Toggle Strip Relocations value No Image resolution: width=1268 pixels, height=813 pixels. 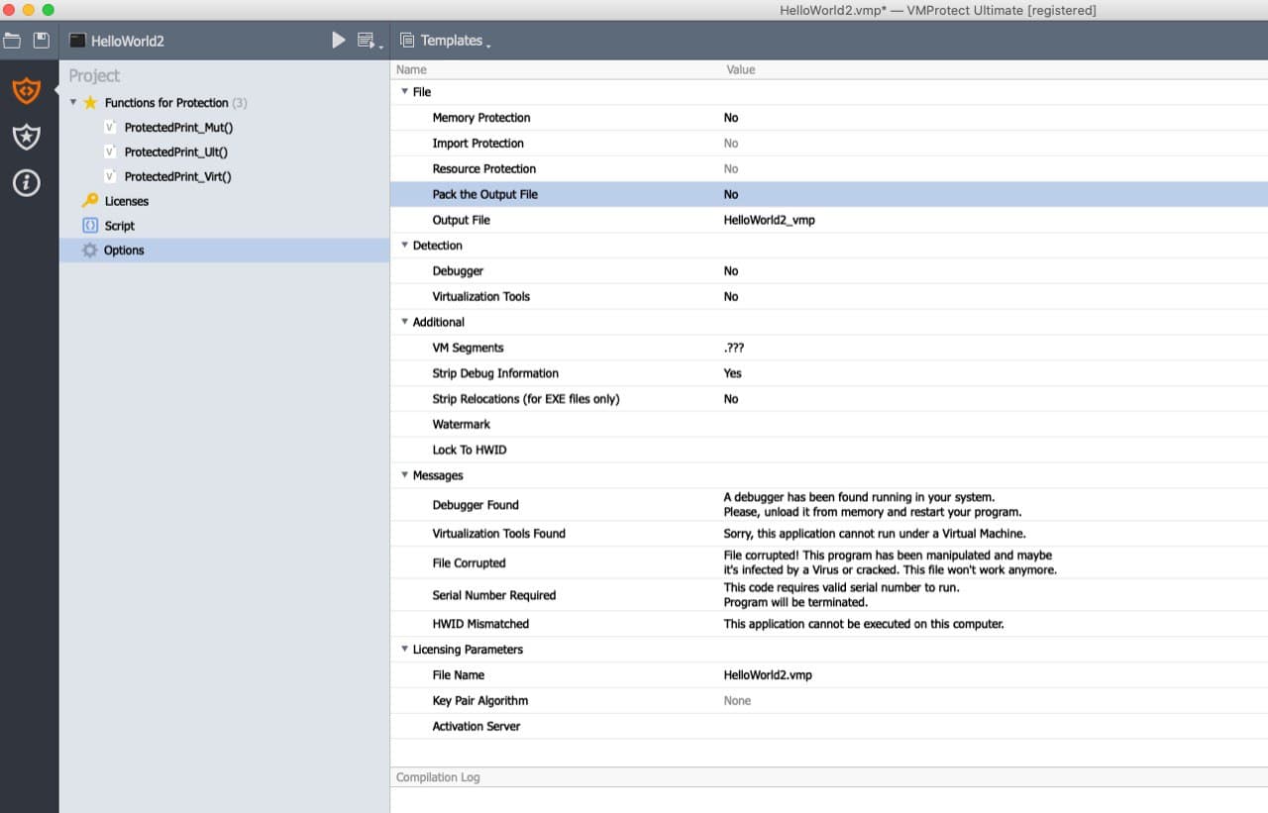pos(731,399)
